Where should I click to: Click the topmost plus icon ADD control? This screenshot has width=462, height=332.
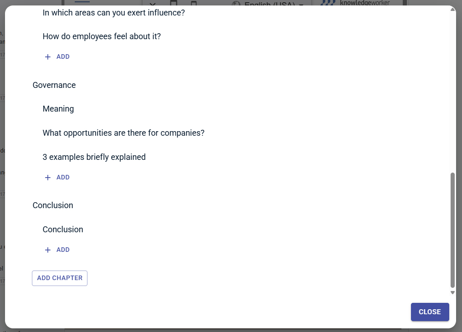coord(47,56)
